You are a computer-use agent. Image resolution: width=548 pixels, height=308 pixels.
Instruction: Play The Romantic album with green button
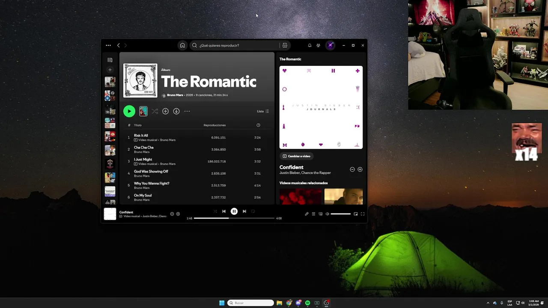tap(129, 111)
